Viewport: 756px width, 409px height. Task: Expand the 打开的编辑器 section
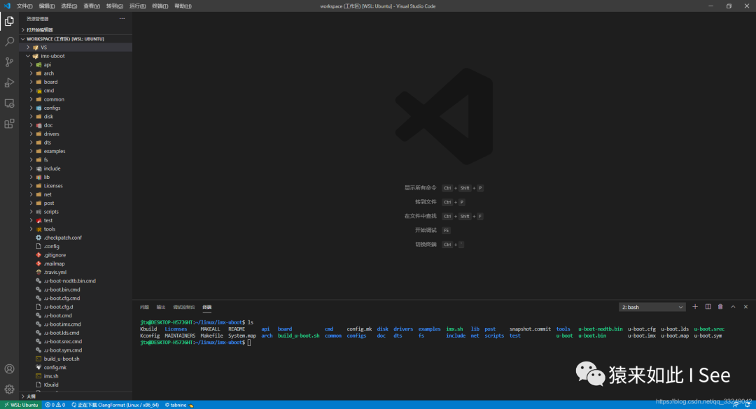click(x=76, y=30)
